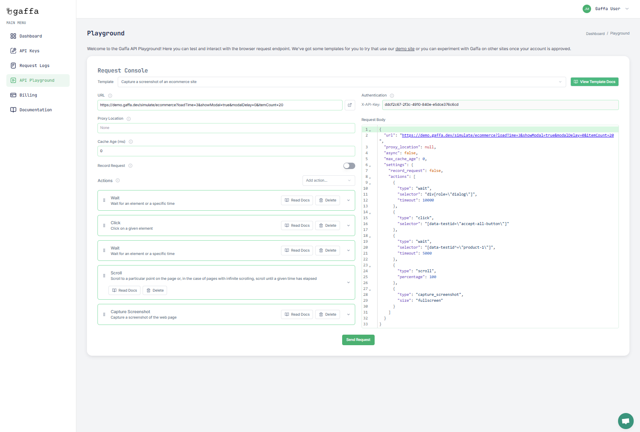Expand the Capture Screenshot action
The width and height of the screenshot is (640, 432).
[348, 314]
